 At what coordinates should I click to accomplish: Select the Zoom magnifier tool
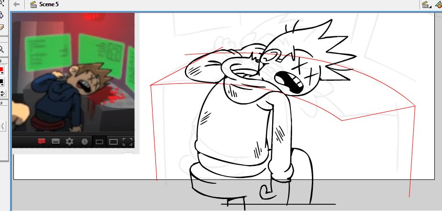tap(1, 49)
